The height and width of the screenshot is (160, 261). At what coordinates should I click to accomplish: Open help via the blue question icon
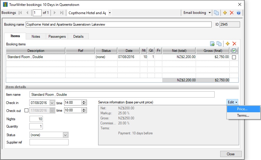238,13
